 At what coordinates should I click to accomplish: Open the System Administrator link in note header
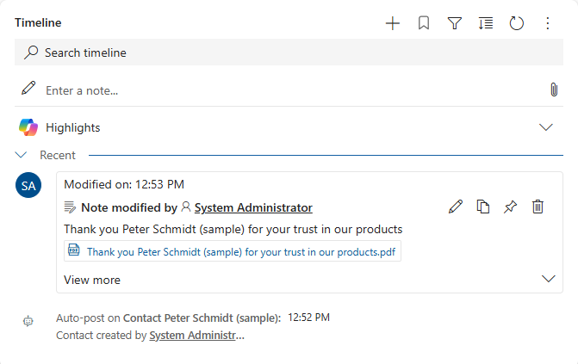253,207
